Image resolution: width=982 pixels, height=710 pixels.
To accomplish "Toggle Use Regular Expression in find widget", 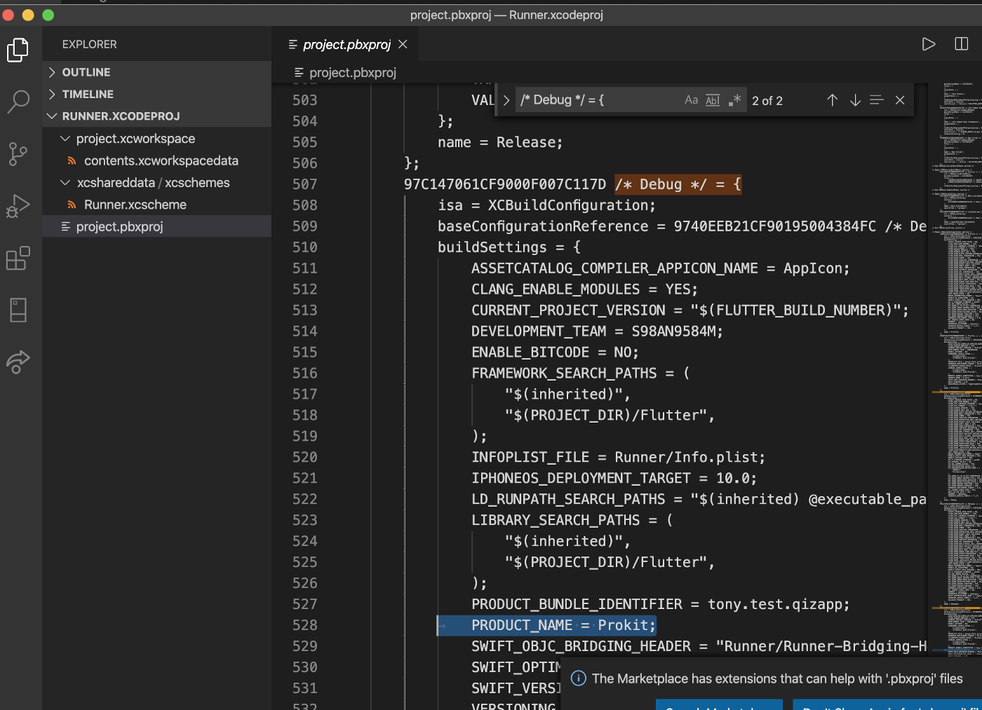I will [734, 100].
